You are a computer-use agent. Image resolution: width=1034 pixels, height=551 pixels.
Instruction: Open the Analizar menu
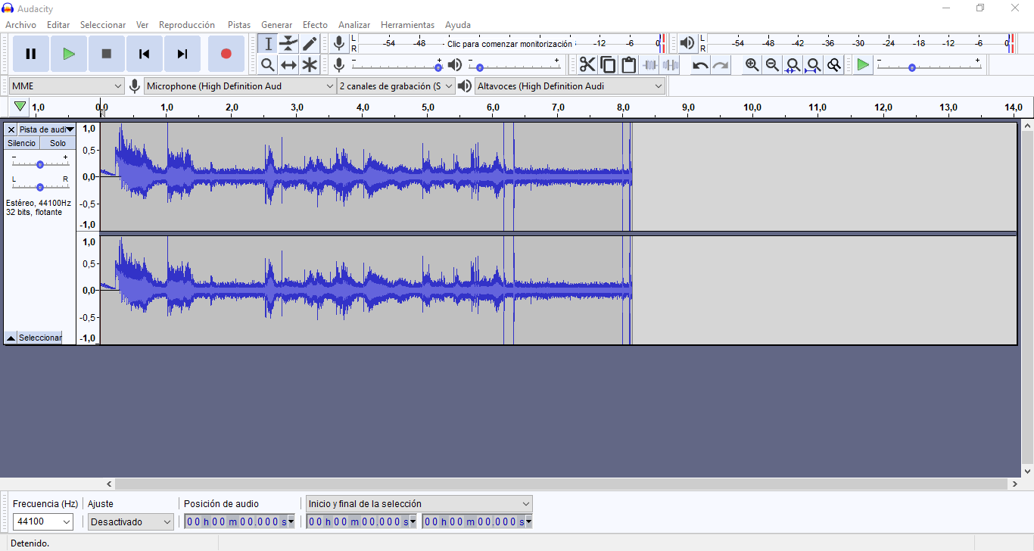[x=354, y=25]
